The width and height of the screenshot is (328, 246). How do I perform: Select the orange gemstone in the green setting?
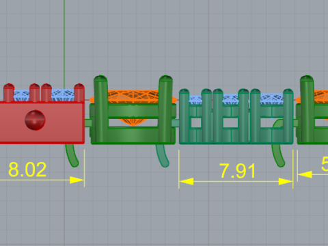133,97
